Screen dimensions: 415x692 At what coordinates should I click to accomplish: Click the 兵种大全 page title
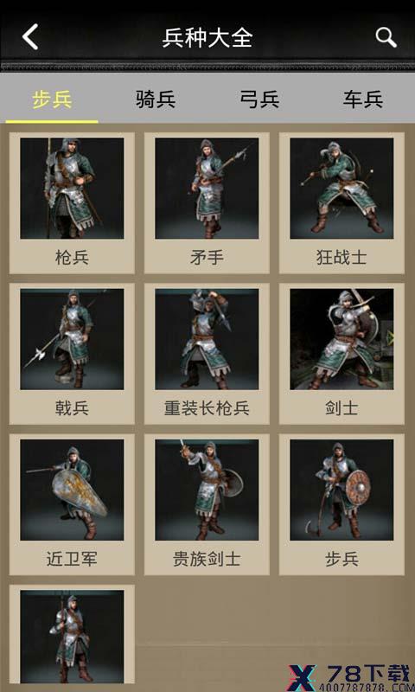[207, 37]
